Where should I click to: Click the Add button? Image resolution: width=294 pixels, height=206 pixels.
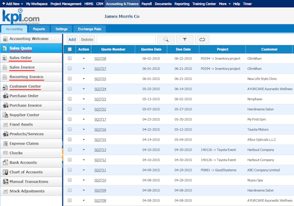pyautogui.click(x=72, y=40)
